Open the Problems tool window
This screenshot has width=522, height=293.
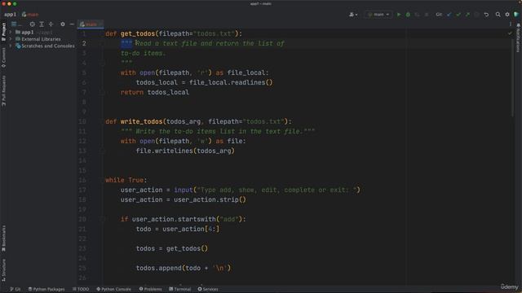coord(150,289)
